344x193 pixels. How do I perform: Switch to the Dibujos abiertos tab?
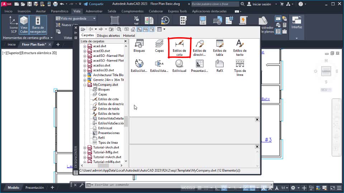pos(108,36)
